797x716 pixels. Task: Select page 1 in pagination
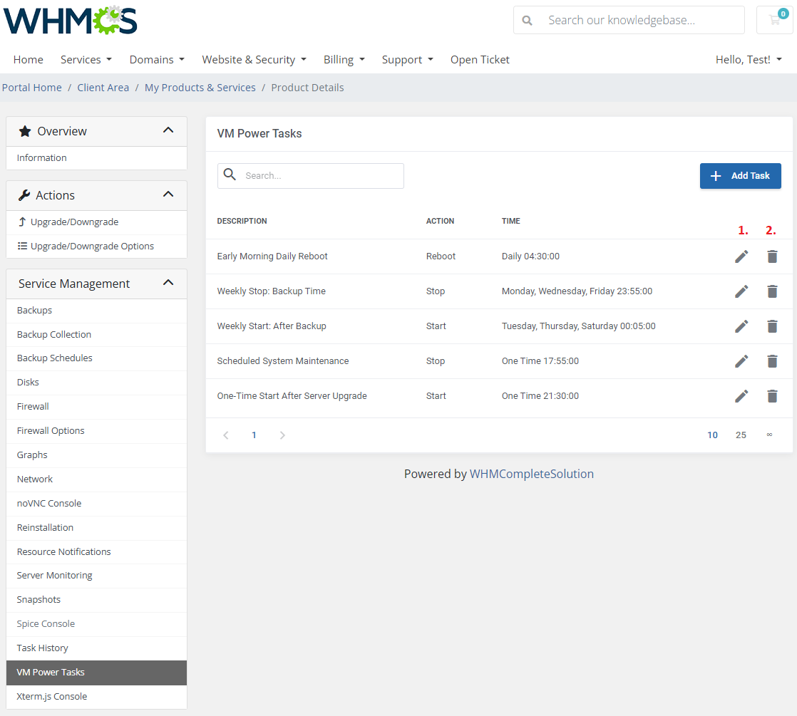click(254, 435)
